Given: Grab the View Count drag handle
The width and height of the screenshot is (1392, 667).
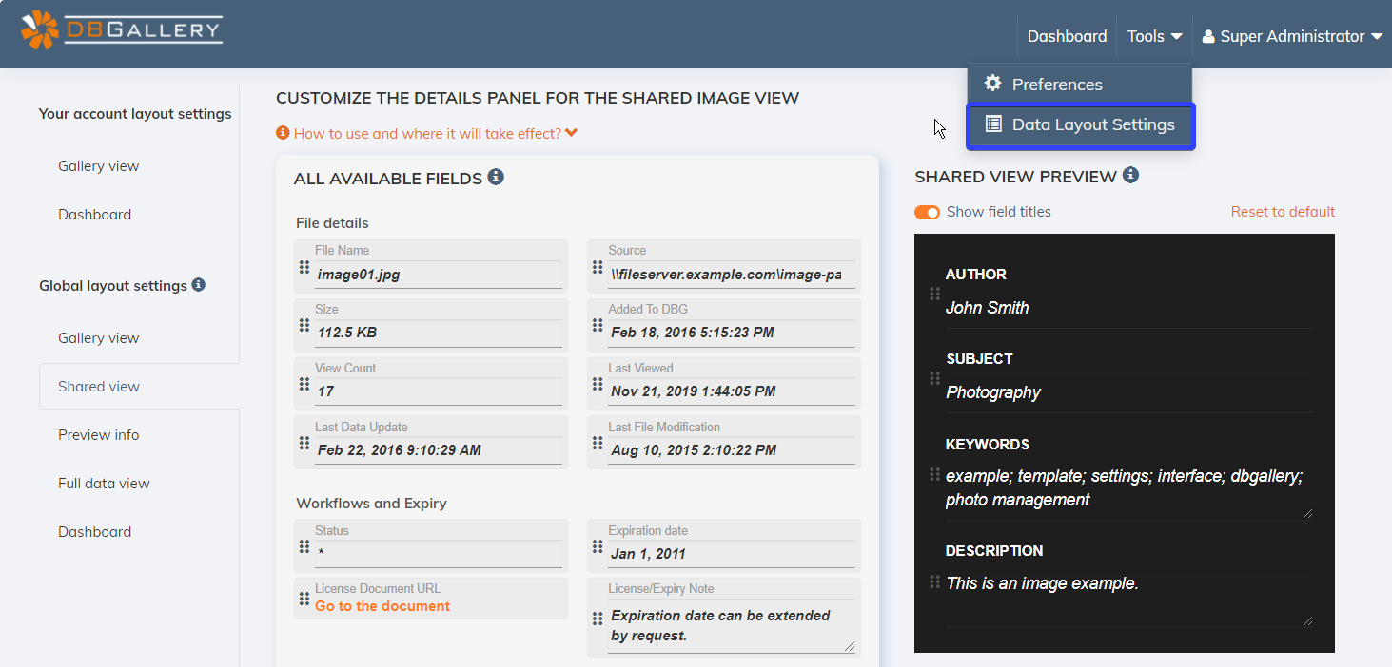Looking at the screenshot, I should click(x=304, y=384).
